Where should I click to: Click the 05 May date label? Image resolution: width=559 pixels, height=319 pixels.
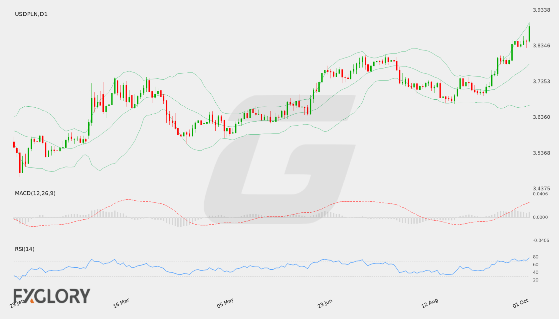point(225,303)
